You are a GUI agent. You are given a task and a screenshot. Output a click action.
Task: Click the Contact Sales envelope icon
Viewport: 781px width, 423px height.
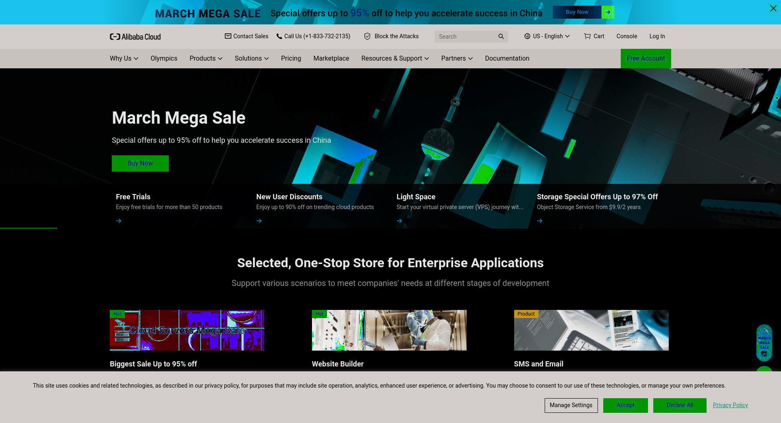click(228, 36)
